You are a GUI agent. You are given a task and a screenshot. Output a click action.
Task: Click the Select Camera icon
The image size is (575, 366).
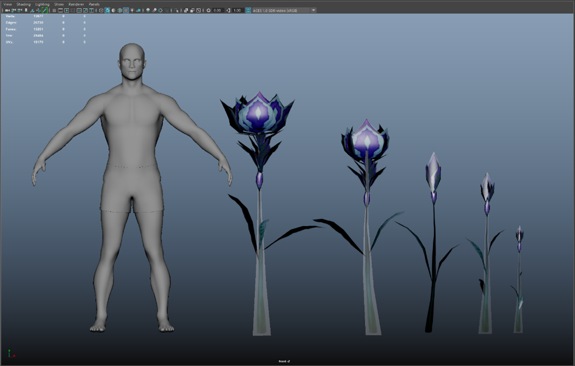tap(7, 10)
